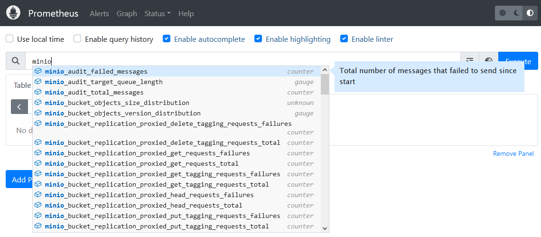Select proxied_get_tagging_requests_total suggestion
The image size is (541, 237).
coord(177,184)
